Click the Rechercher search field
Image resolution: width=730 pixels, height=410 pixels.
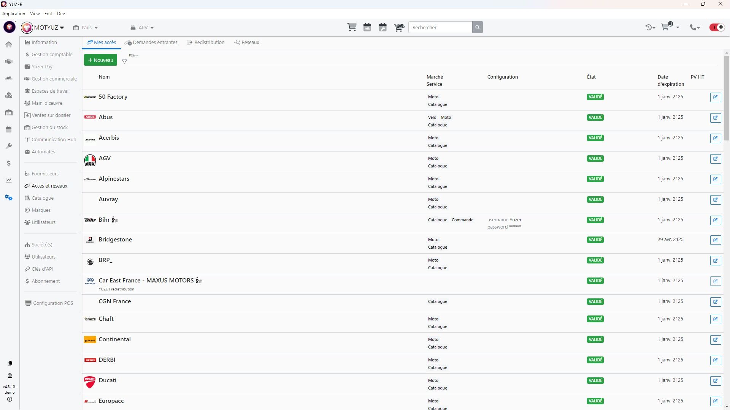point(440,27)
